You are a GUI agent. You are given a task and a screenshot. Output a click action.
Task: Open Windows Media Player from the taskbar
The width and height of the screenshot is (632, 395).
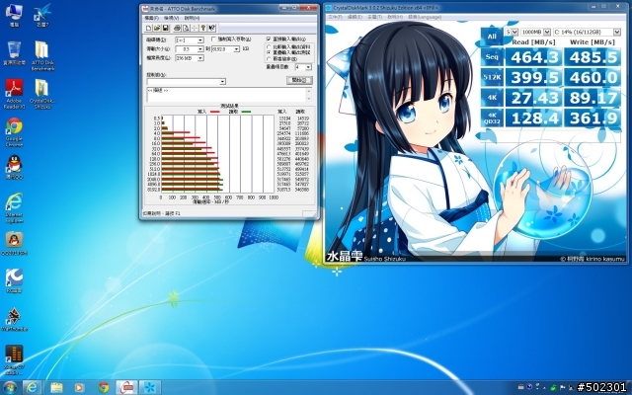click(x=79, y=387)
